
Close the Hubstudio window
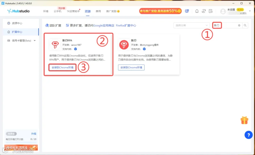(x=250, y=3)
